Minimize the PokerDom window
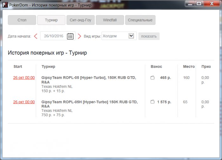This screenshot has width=222, height=160. click(x=190, y=4)
